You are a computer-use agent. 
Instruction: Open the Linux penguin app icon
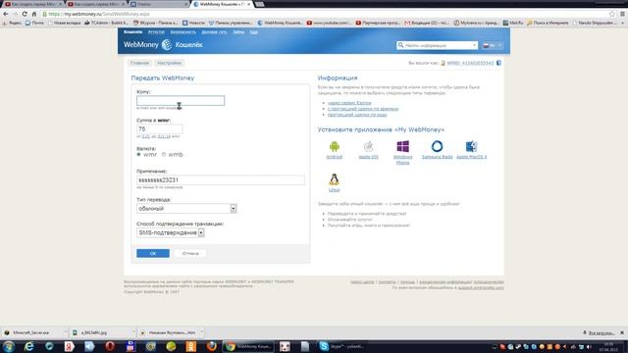point(334,179)
